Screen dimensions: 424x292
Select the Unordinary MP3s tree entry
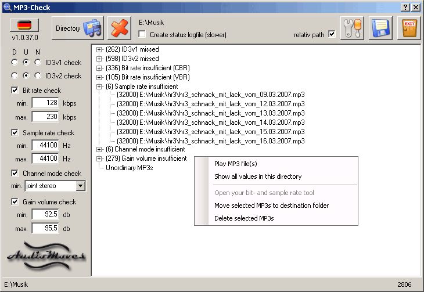130,168
